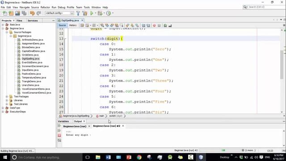Viewport: 286px width, 161px height.
Task: Switch editor to History view
Action: [73, 25]
